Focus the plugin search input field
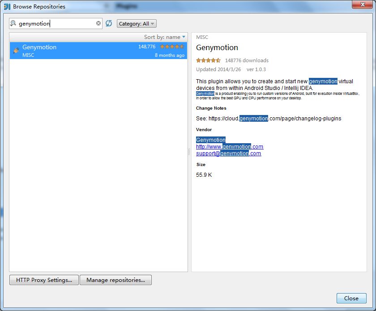 coord(56,24)
